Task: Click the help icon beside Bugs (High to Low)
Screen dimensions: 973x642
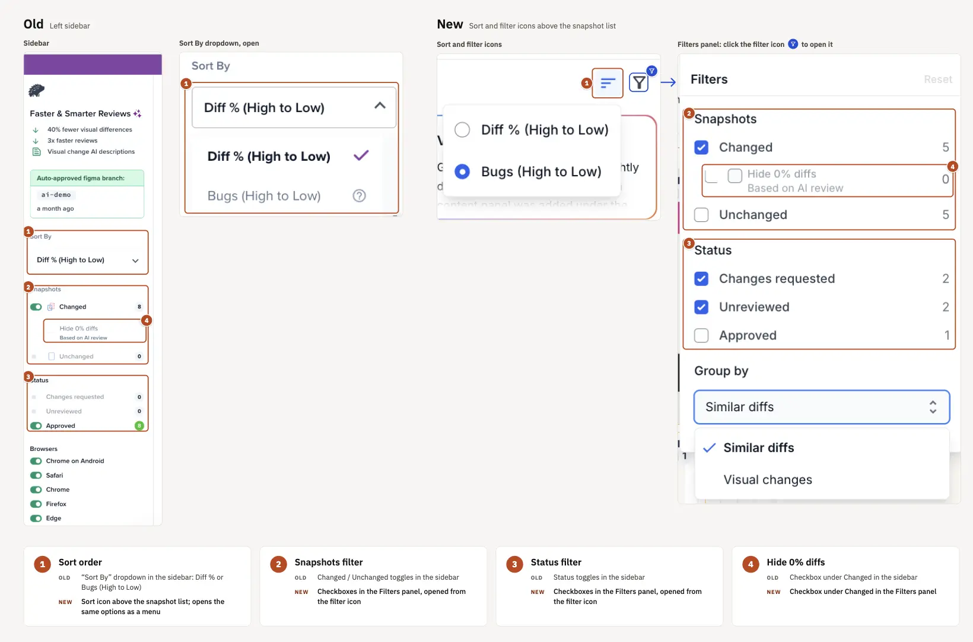Action: (x=359, y=196)
